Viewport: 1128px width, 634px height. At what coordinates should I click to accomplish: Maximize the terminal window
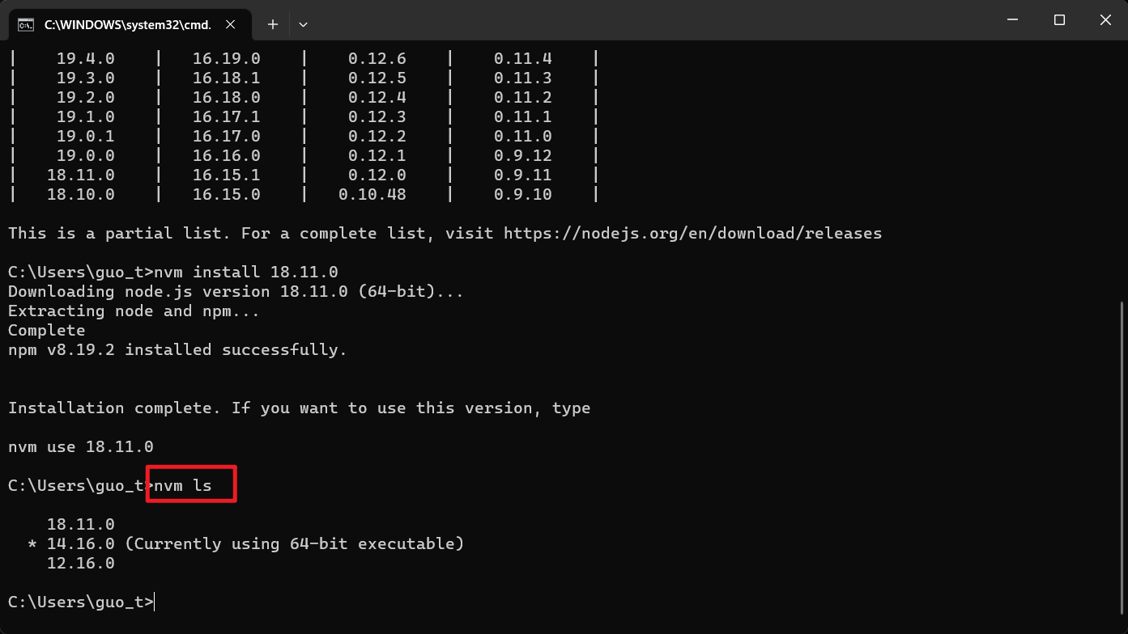click(1059, 20)
